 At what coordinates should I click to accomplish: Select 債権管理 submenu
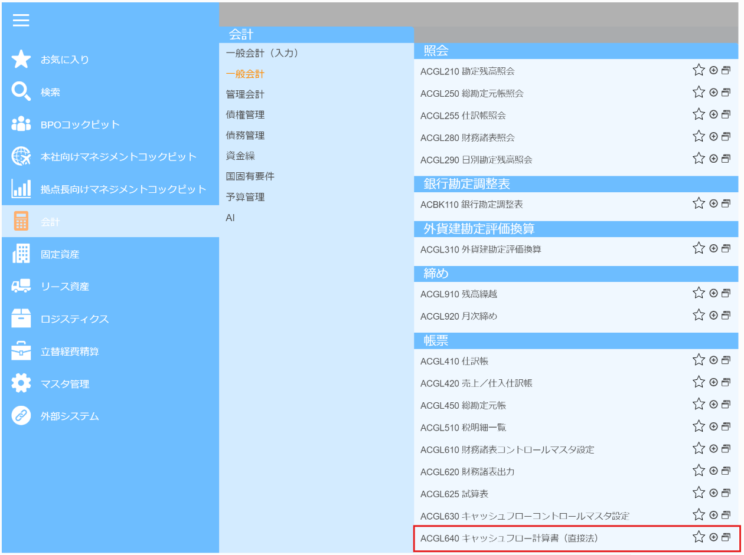click(245, 115)
